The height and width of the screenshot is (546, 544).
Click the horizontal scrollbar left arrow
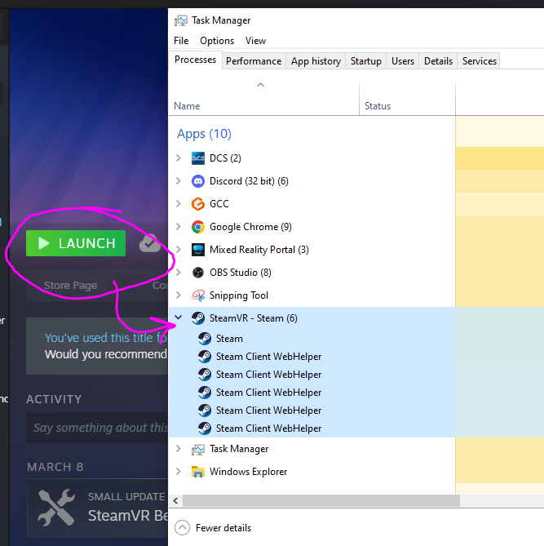pos(176,501)
